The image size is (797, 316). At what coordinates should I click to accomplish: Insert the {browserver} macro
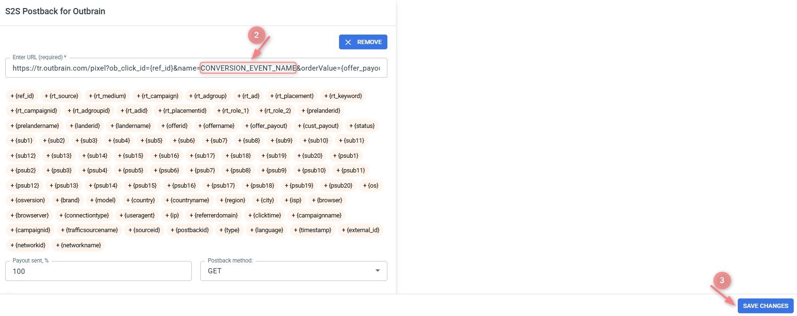click(30, 216)
